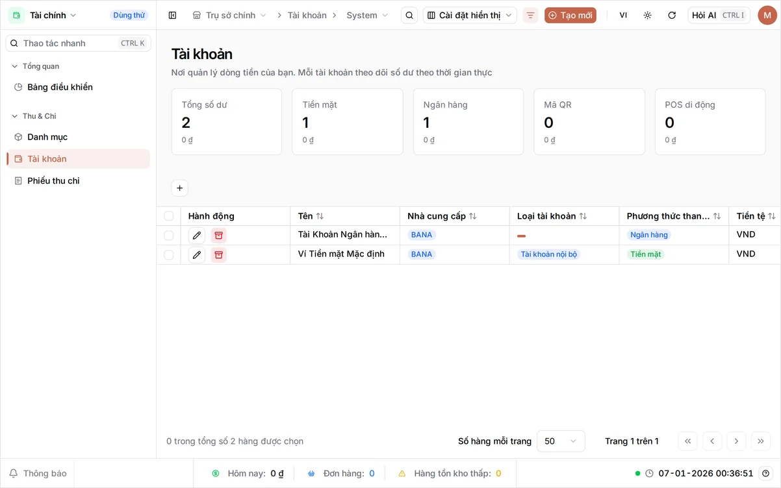The height and width of the screenshot is (488, 781).
Task: Switch theme with the sun icon
Action: click(647, 15)
